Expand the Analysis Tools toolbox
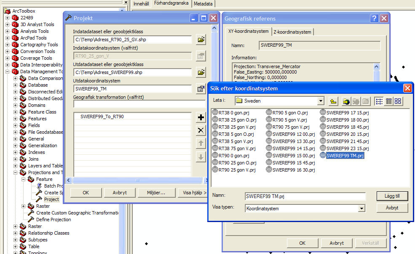The image size is (415, 254). coord(7,31)
